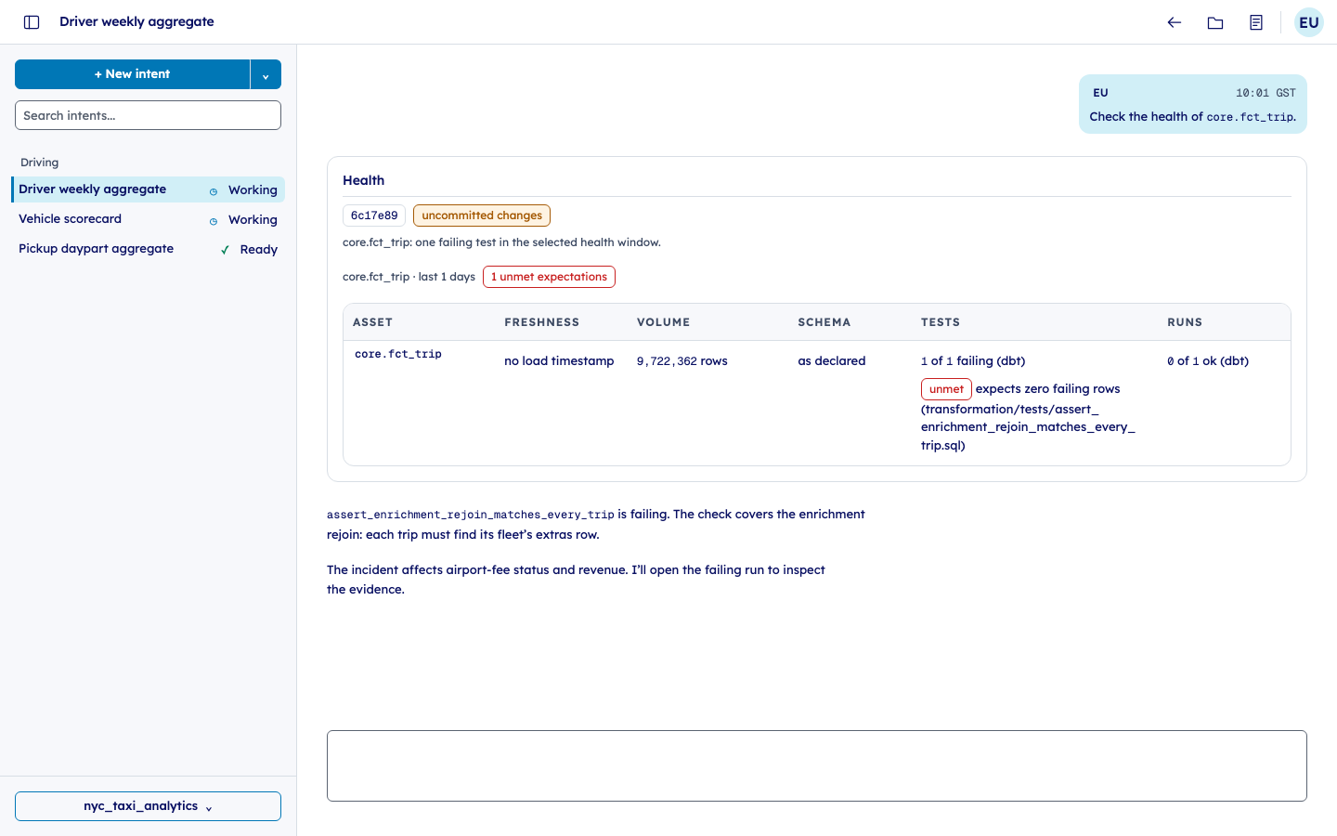Click the 'Driver weekly aggregate' page title
The width and height of the screenshot is (1337, 836).
[x=136, y=21]
